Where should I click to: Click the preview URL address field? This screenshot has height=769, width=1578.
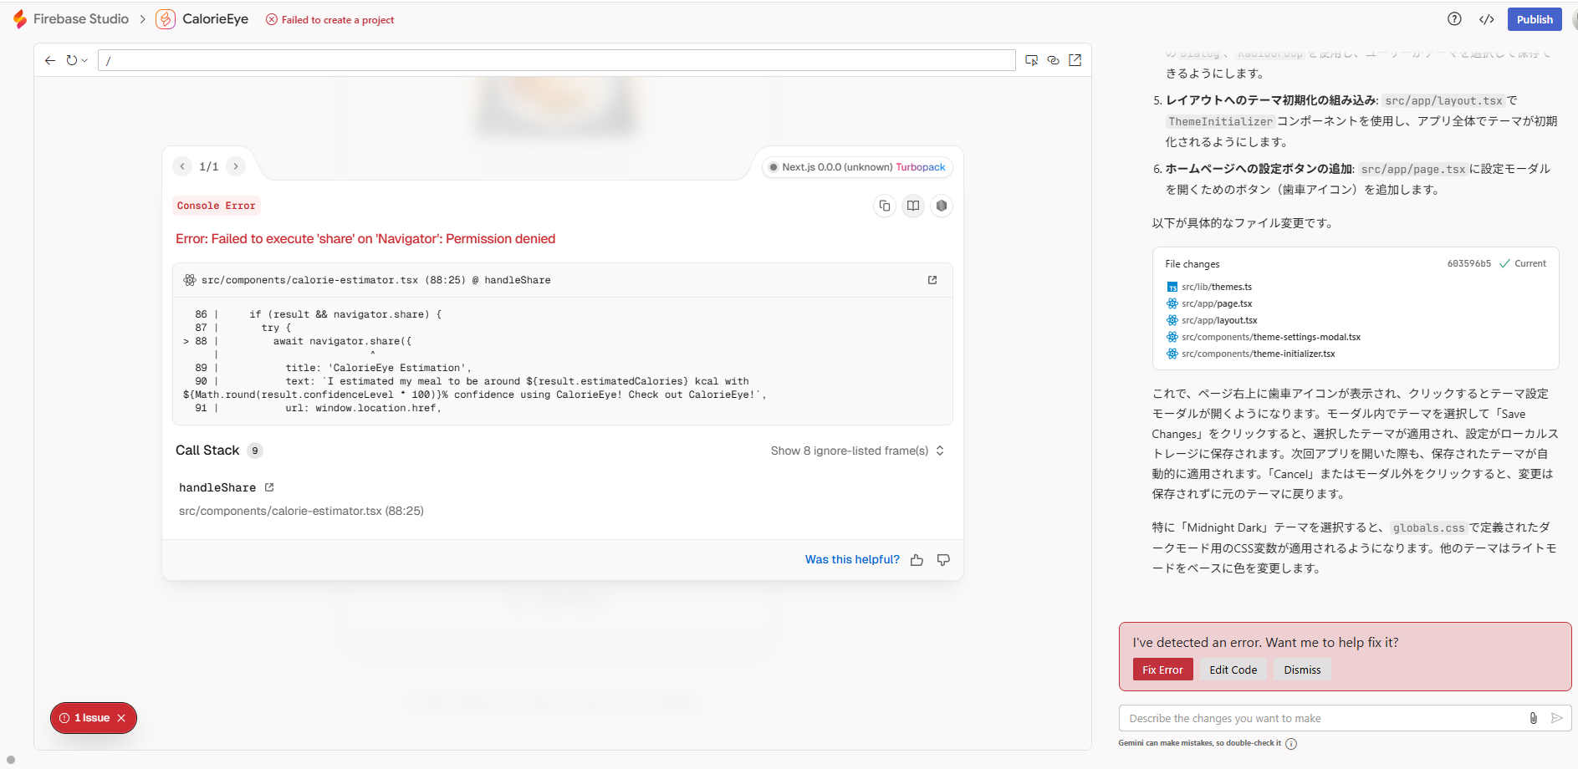pos(556,60)
